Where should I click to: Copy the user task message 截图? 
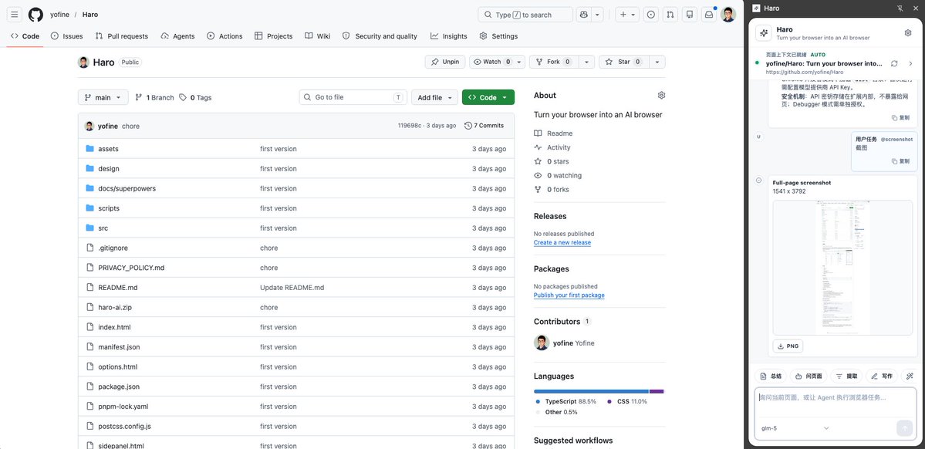[x=900, y=161]
